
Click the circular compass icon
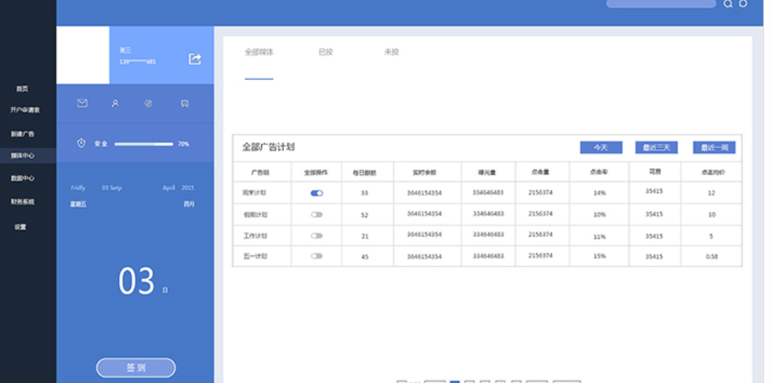(x=149, y=103)
